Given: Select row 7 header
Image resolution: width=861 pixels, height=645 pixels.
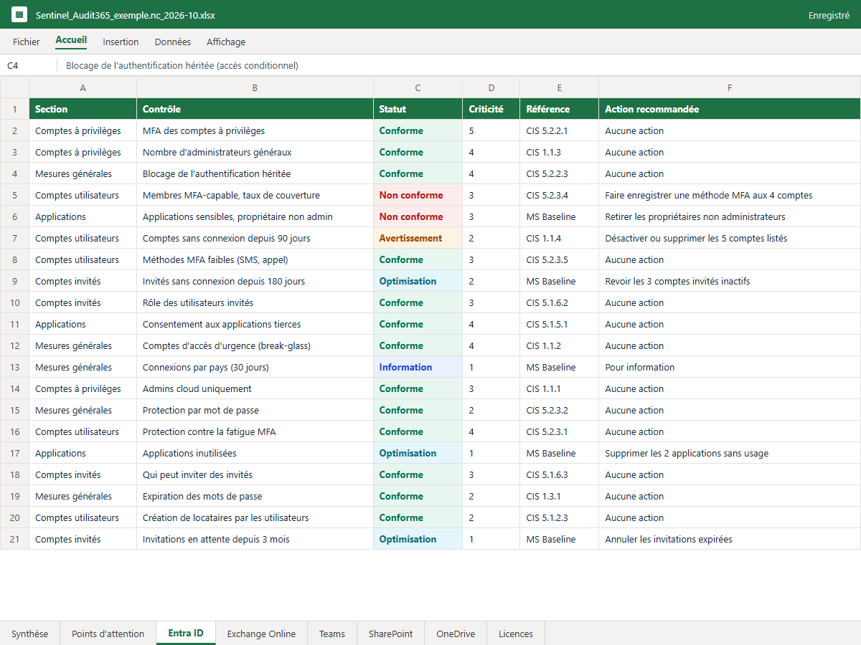Looking at the screenshot, I should (x=14, y=238).
